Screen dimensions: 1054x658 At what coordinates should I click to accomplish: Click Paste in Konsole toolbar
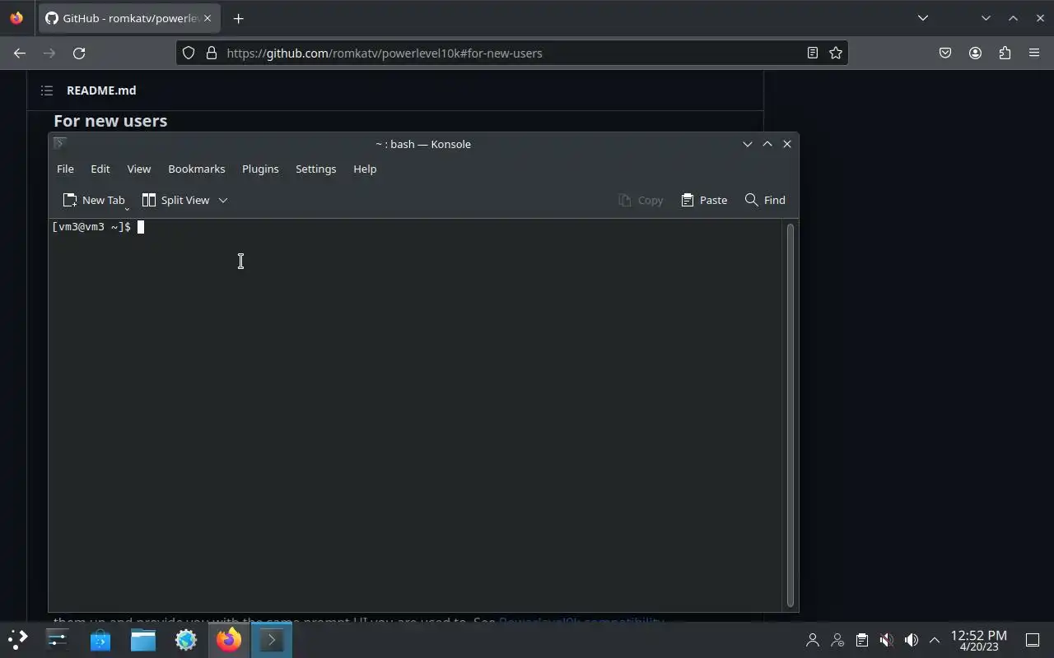pyautogui.click(x=704, y=200)
